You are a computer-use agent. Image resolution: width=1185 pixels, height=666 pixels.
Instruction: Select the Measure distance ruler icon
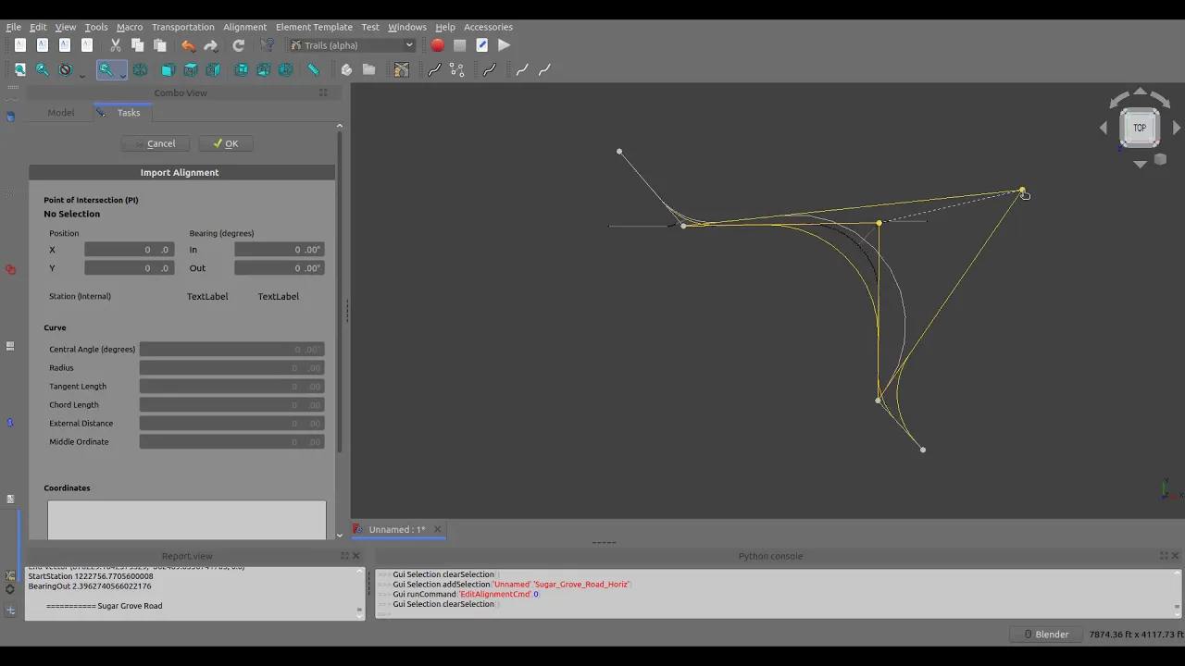click(314, 69)
